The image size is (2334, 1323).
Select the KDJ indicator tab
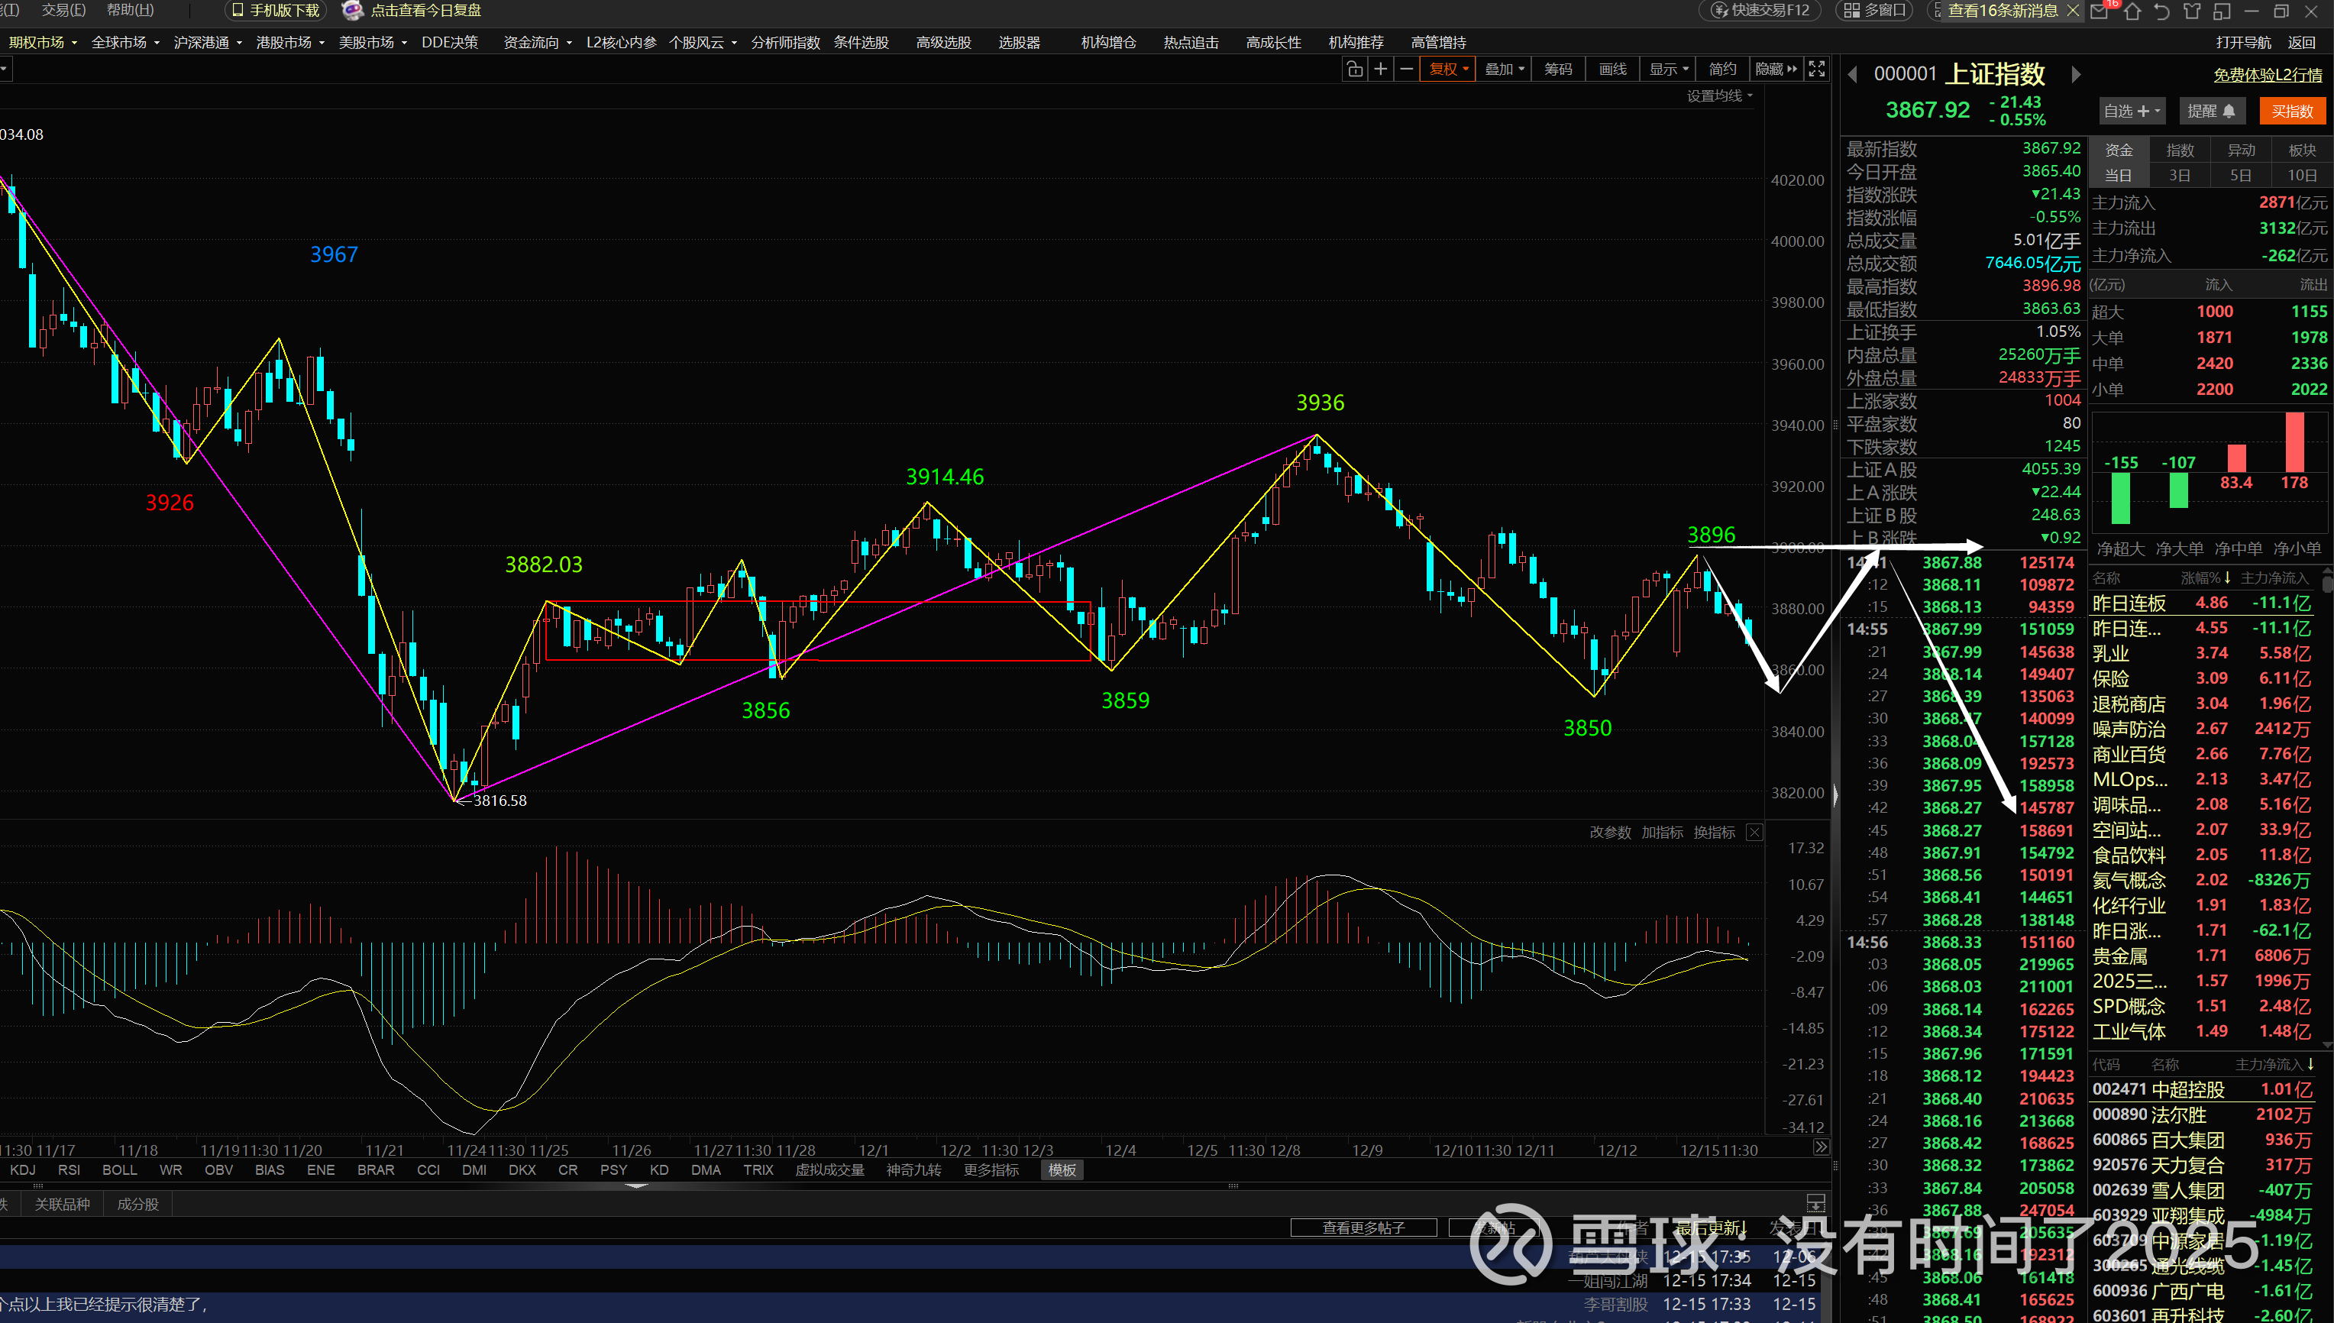point(23,1170)
